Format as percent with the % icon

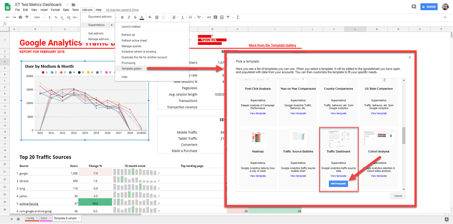(56, 18)
